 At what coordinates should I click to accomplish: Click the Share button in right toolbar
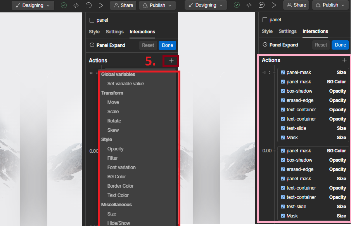coord(296,5)
